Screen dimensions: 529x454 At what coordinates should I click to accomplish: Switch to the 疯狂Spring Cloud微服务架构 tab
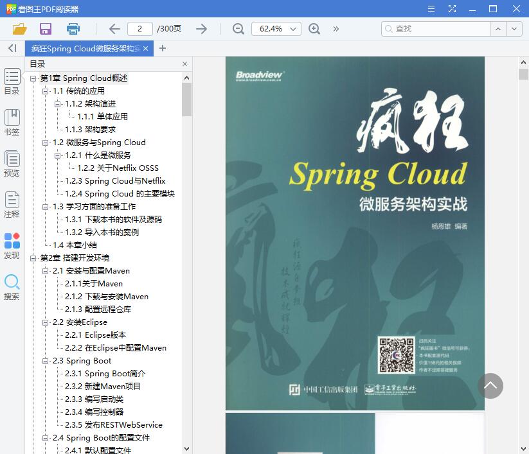pyautogui.click(x=85, y=49)
